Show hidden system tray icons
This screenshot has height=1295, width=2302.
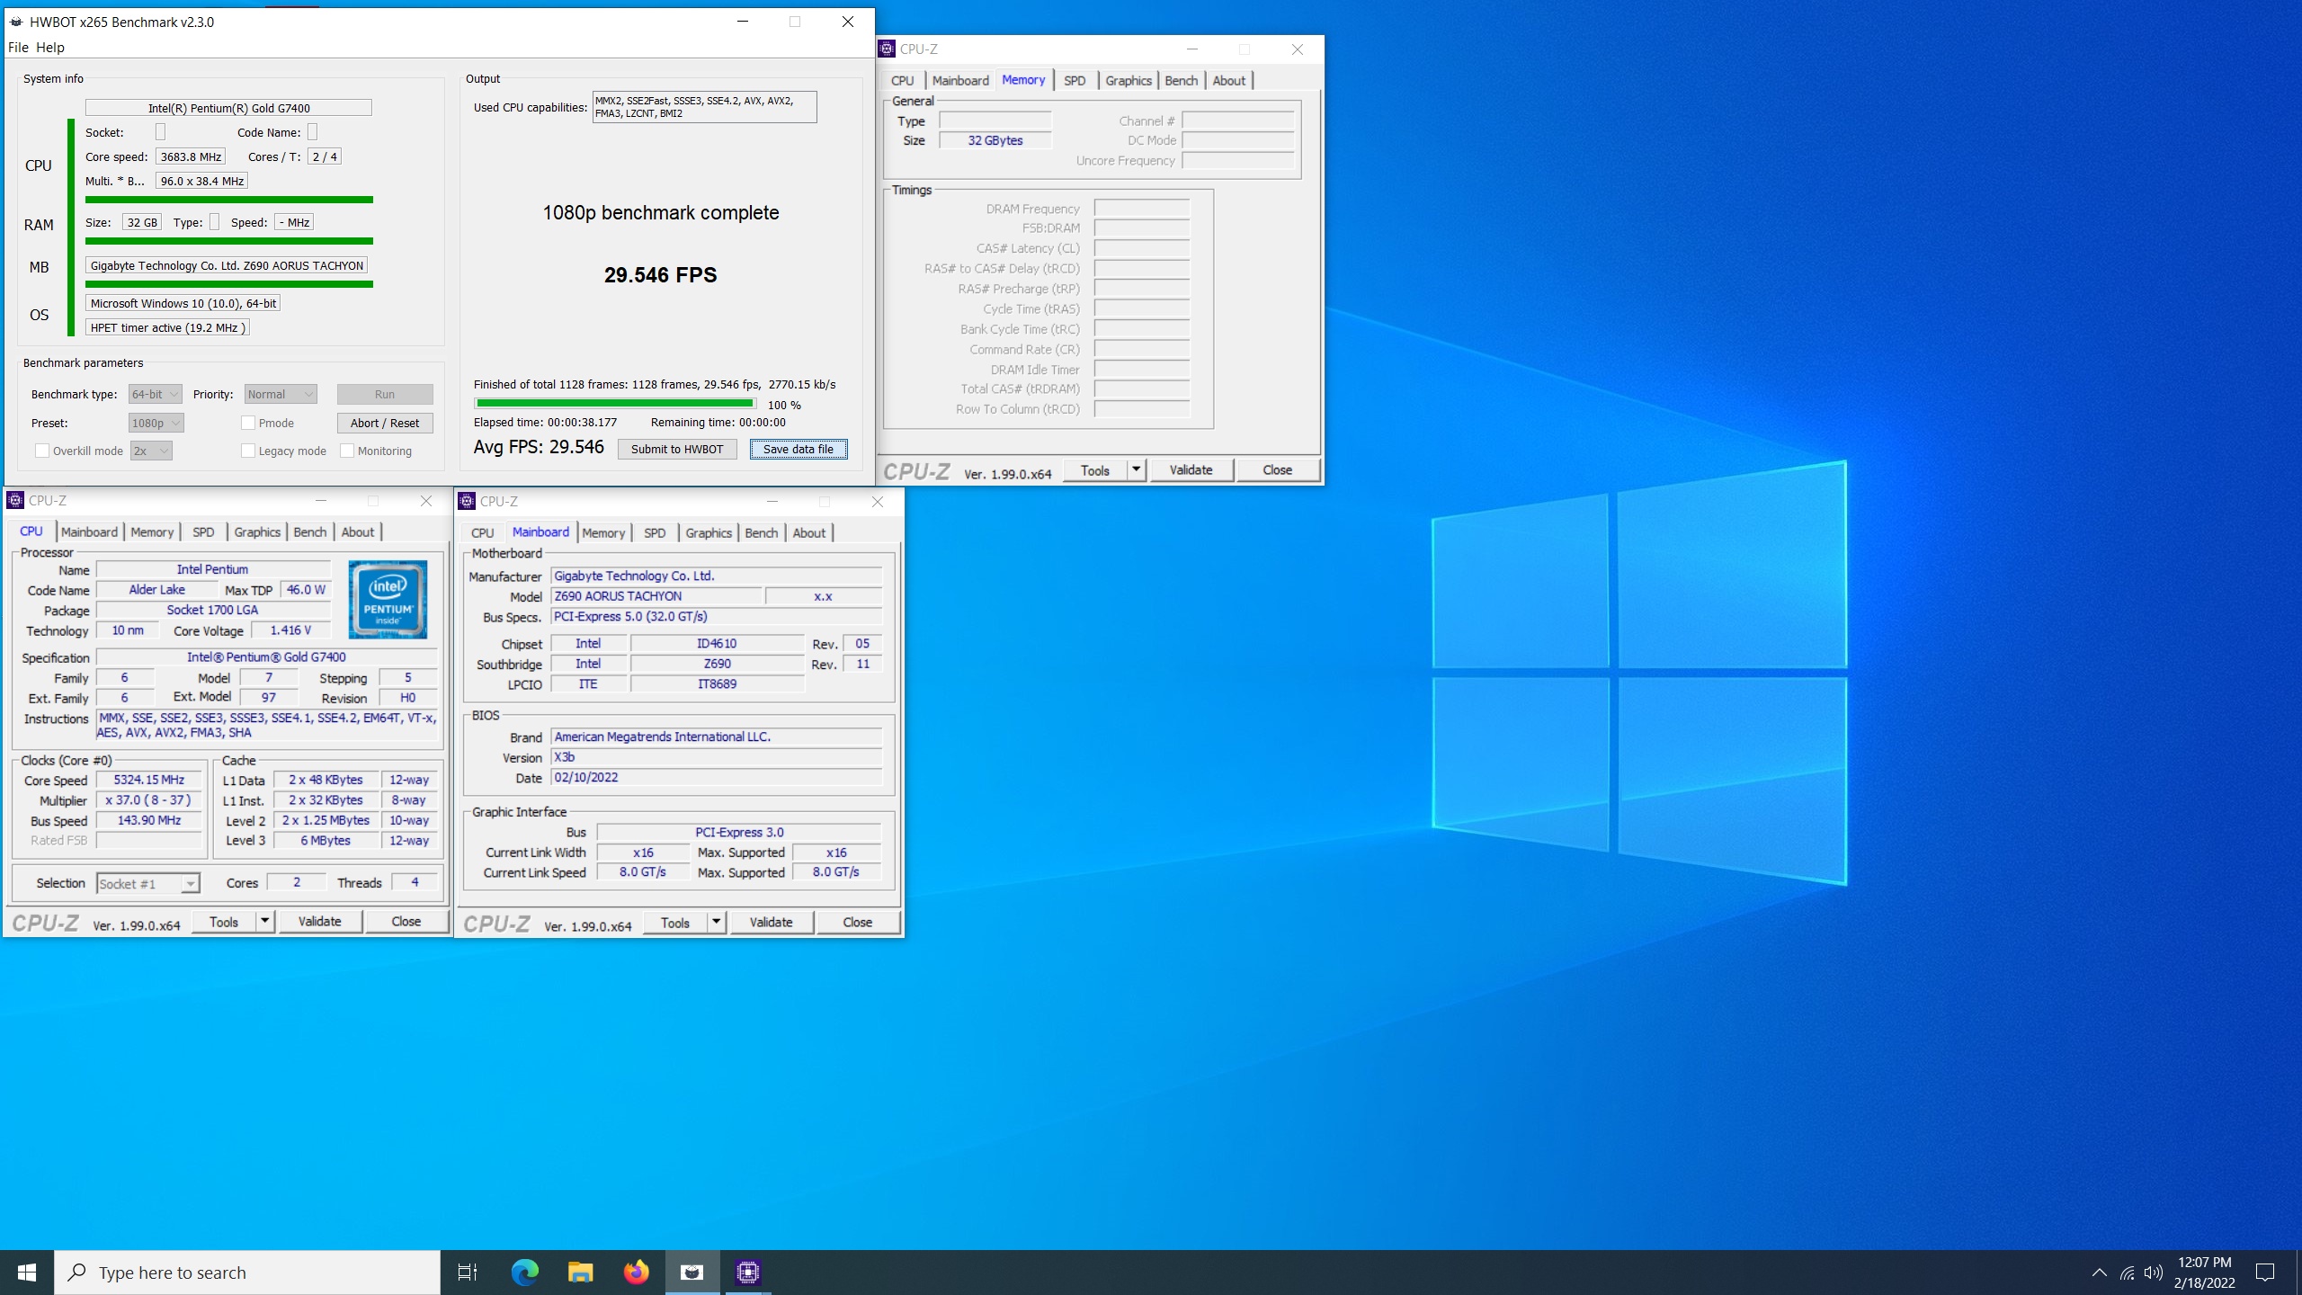click(x=2099, y=1273)
